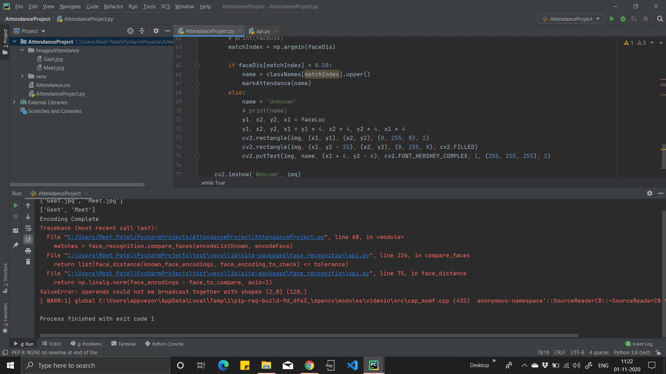Click the CRLF line separator in status bar
Screen dimensions: 666x374
point(560,352)
